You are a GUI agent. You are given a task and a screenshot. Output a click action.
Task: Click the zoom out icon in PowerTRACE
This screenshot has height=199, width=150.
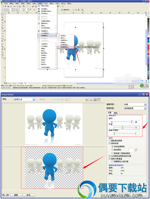click(91, 99)
